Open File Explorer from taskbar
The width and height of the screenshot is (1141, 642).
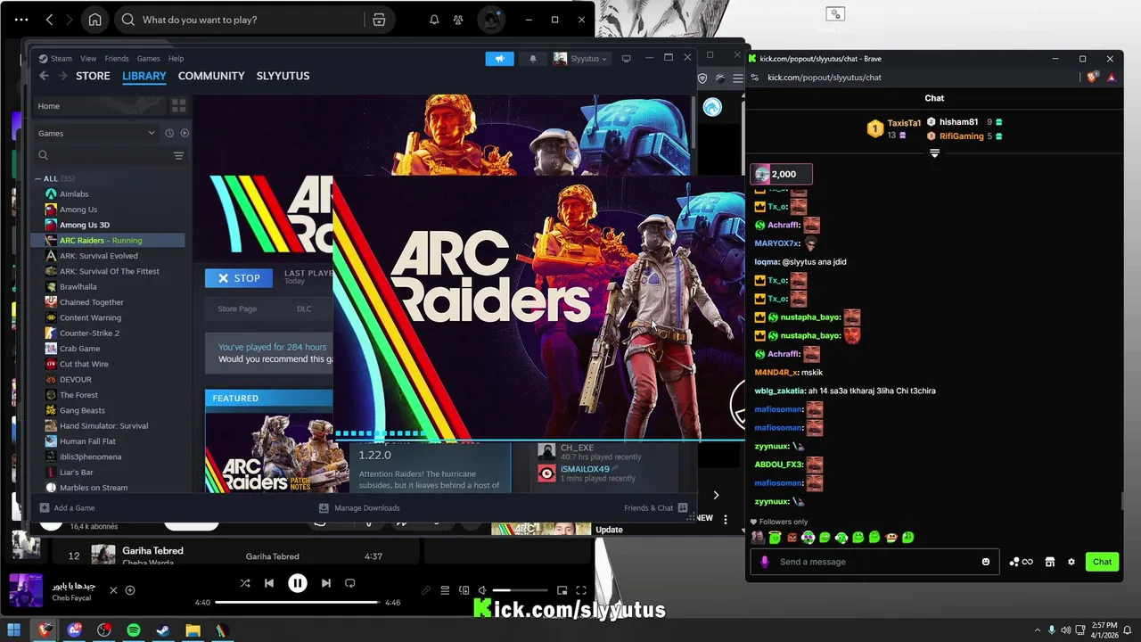click(193, 630)
